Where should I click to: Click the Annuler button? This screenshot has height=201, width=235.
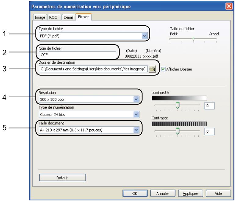163,193
